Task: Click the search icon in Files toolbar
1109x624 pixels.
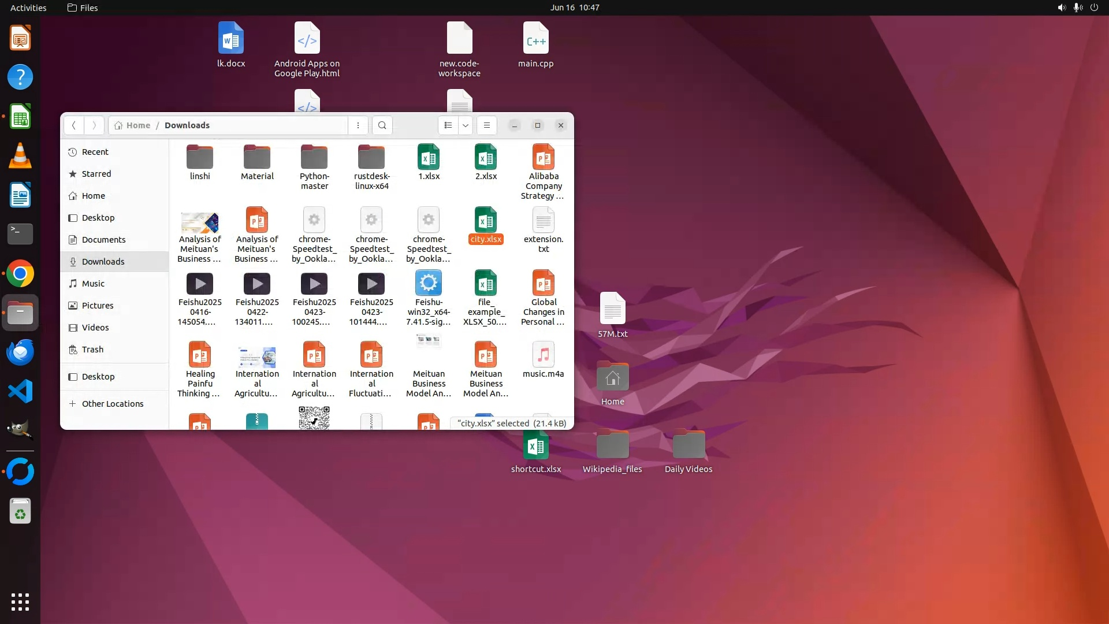Action: coord(382,125)
